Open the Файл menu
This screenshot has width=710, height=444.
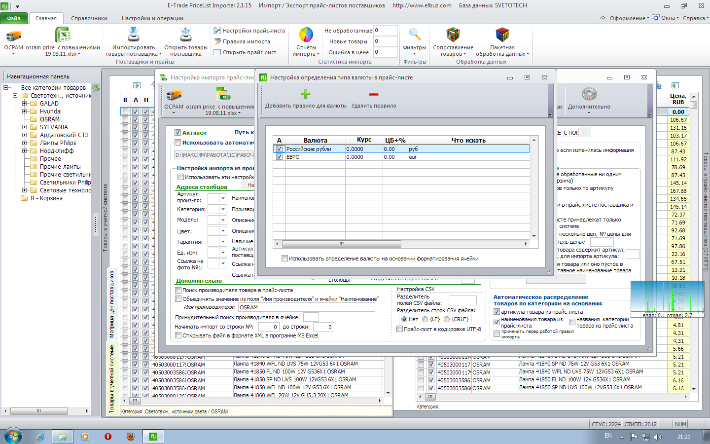click(14, 18)
